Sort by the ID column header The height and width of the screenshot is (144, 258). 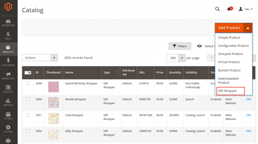tap(39, 73)
